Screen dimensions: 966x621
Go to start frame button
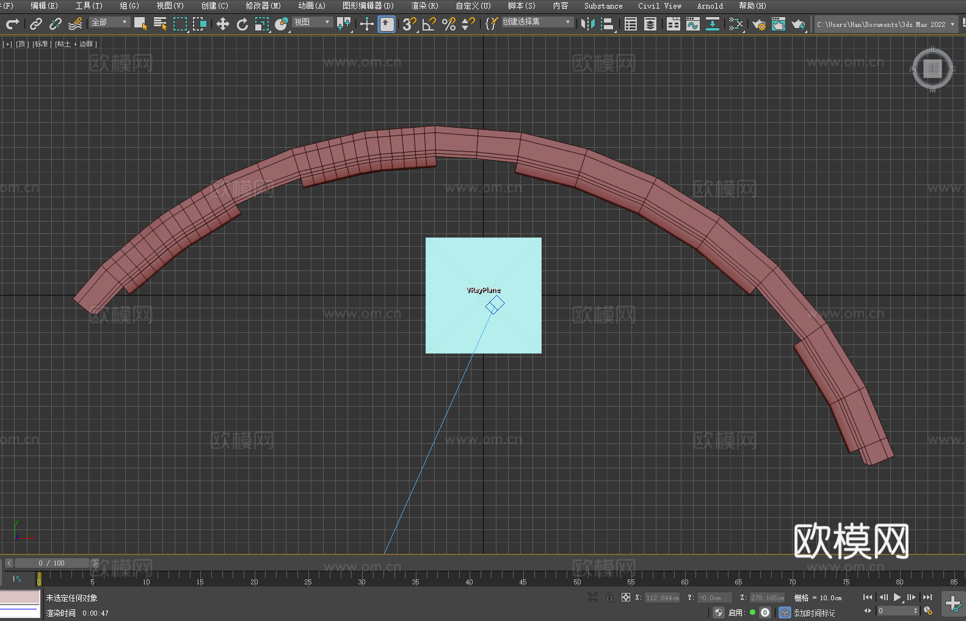(x=868, y=597)
